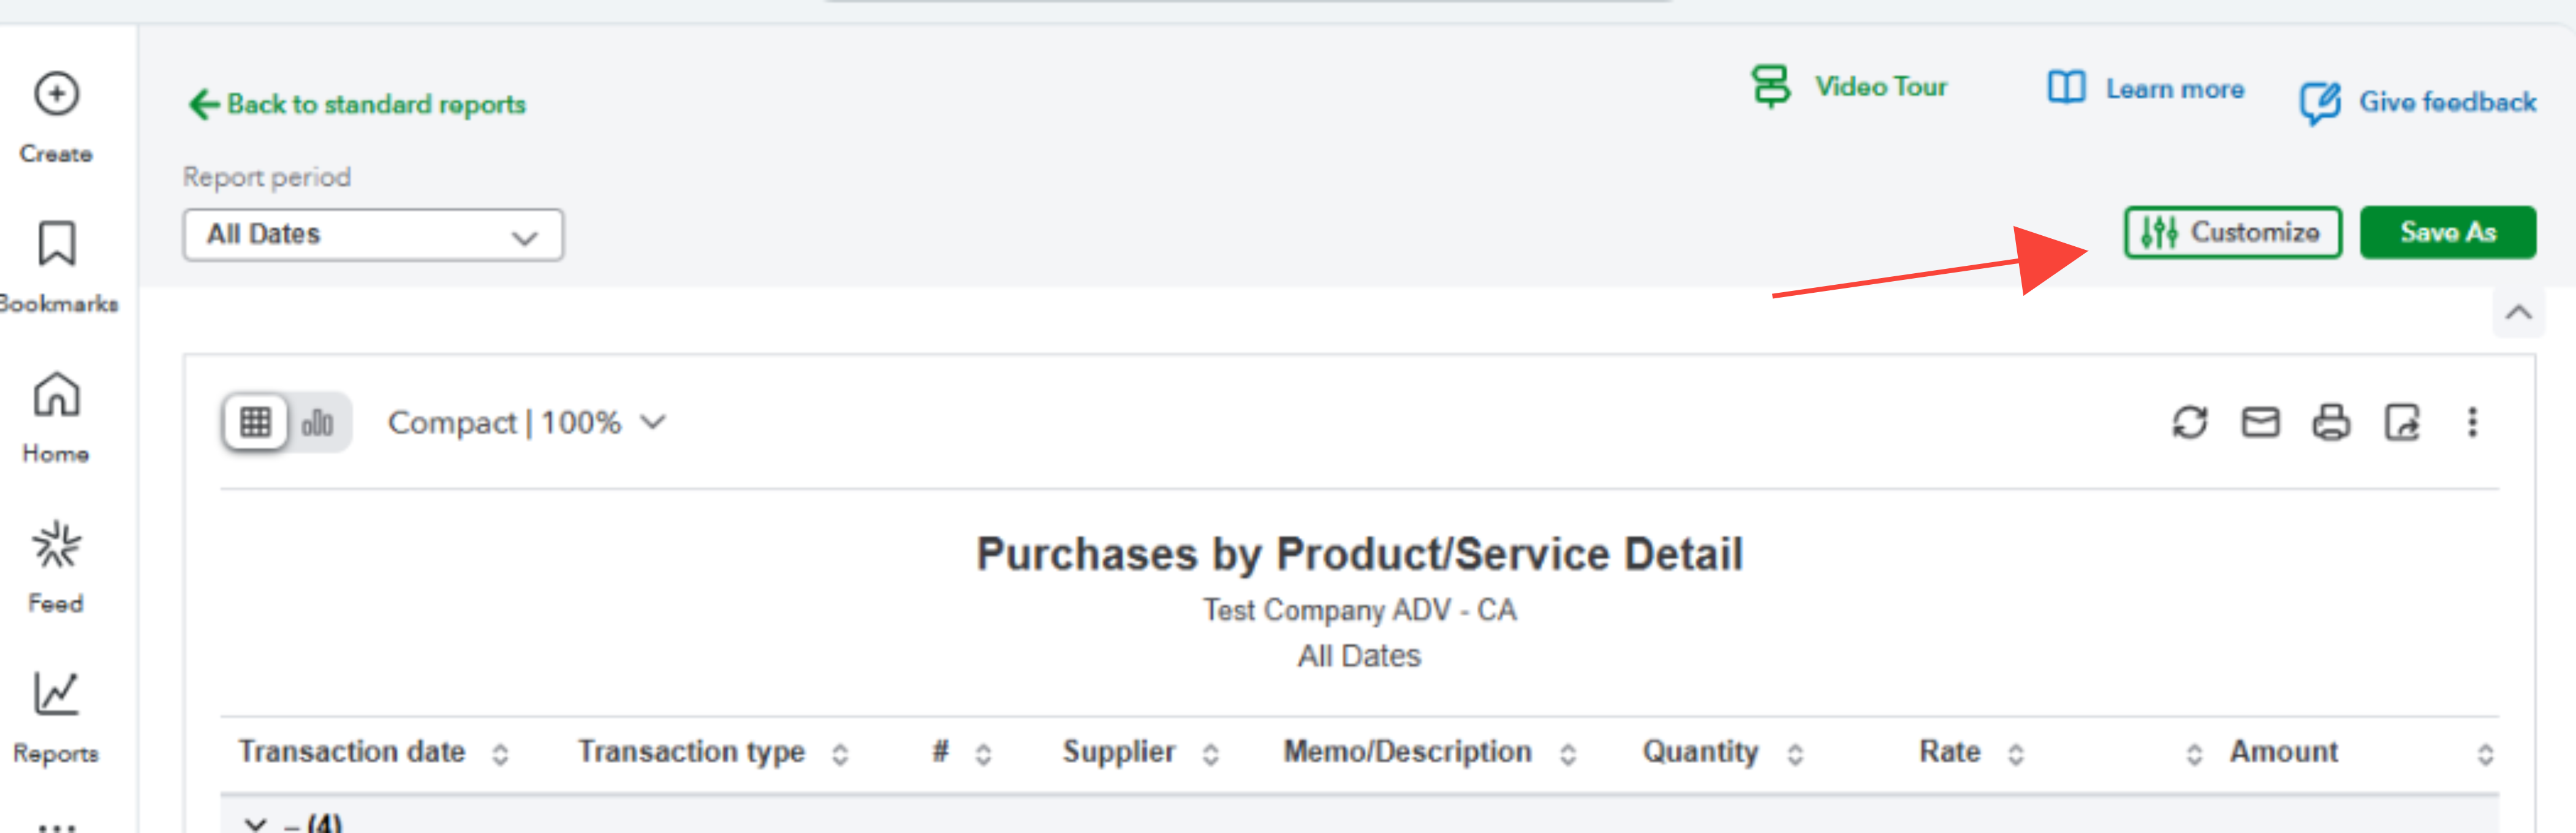Open Reports in the sidebar

56,695
